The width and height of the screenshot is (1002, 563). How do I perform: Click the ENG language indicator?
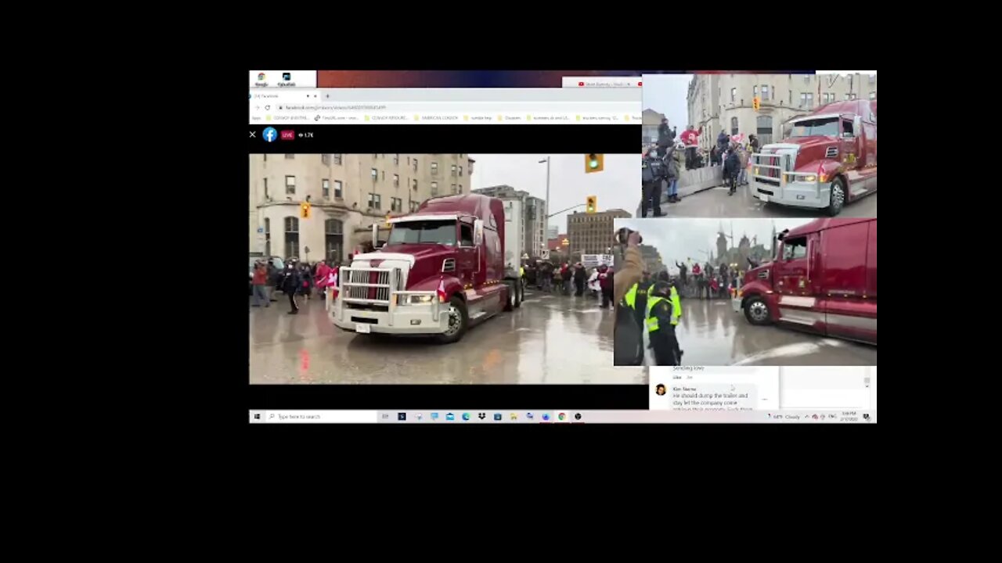(832, 416)
